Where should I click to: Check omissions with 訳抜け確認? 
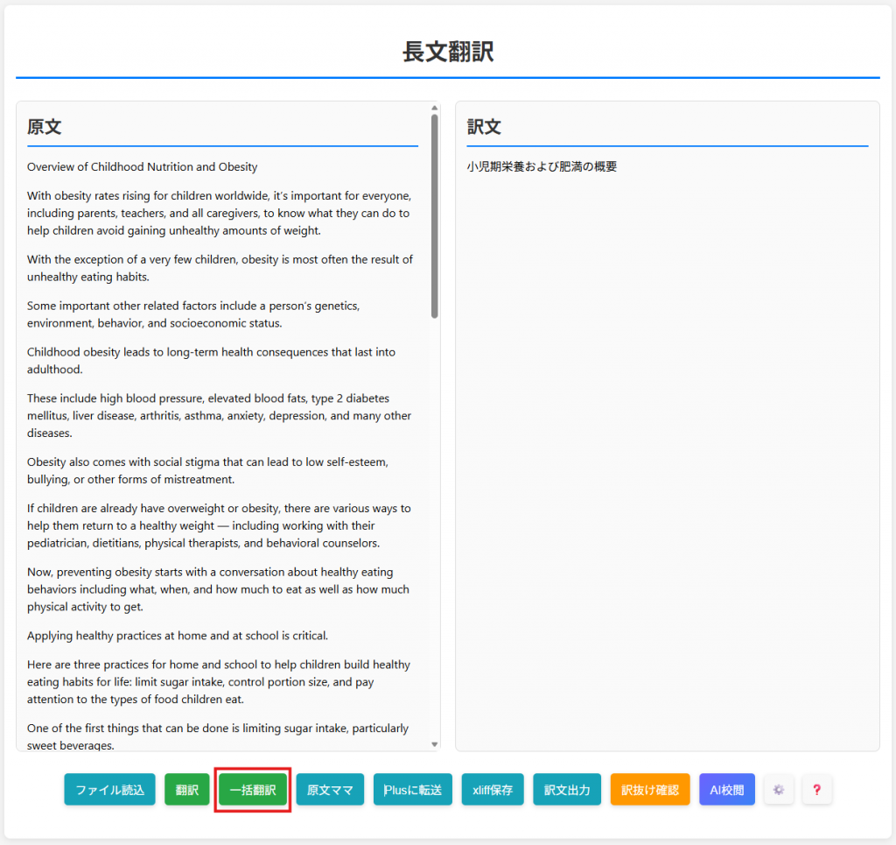650,790
